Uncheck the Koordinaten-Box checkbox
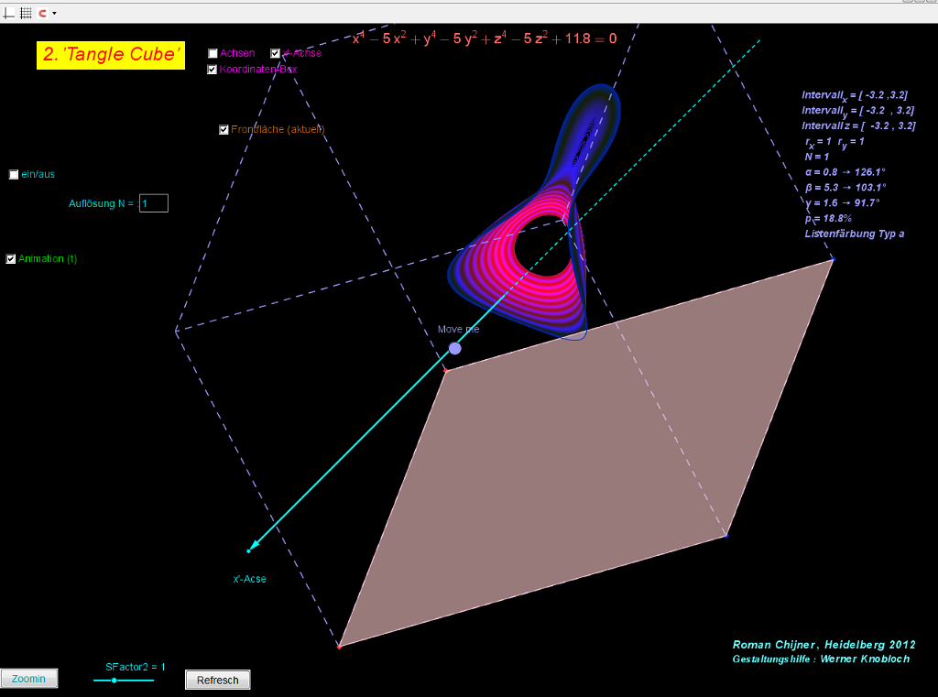This screenshot has width=938, height=697. [x=213, y=70]
